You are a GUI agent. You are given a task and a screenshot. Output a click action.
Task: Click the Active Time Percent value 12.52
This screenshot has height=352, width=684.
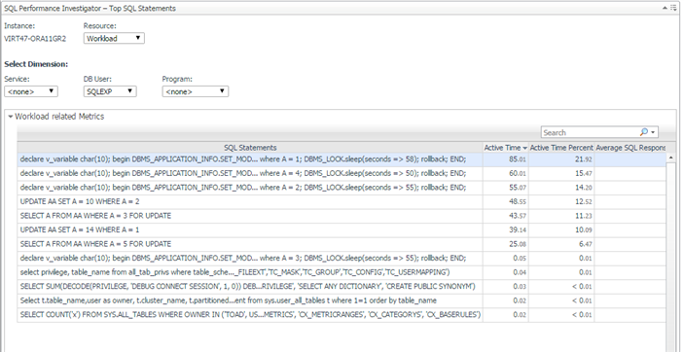(x=583, y=202)
